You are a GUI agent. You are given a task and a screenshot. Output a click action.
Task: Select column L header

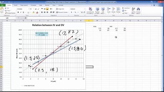(x=89, y=21)
